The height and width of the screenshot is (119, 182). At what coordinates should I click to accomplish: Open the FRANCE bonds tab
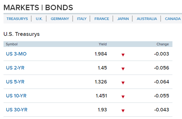102,19
